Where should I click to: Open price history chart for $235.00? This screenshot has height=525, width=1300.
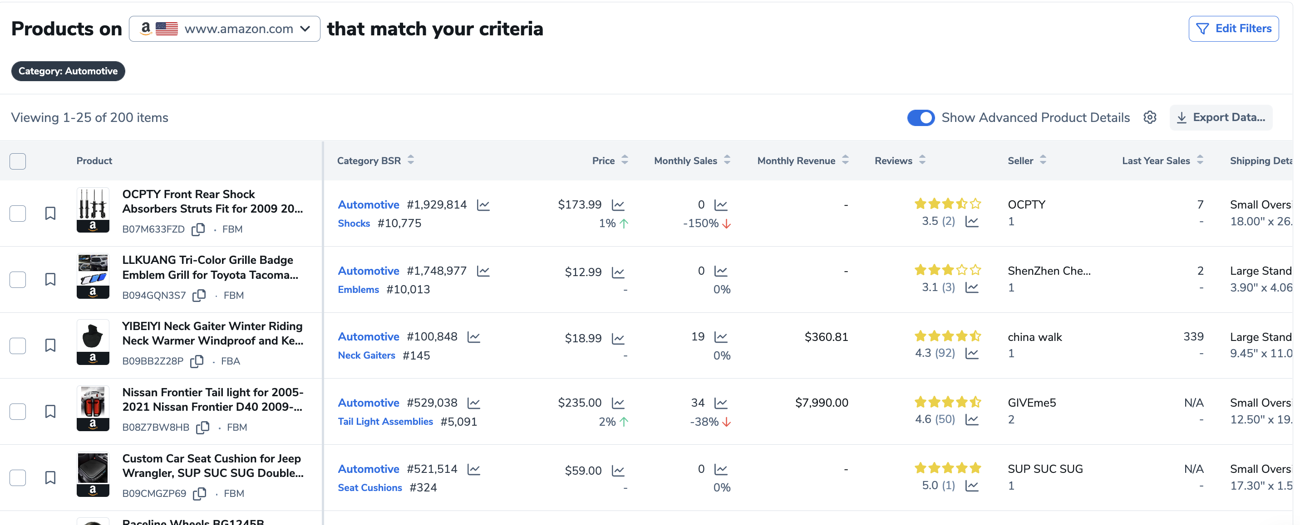click(618, 403)
